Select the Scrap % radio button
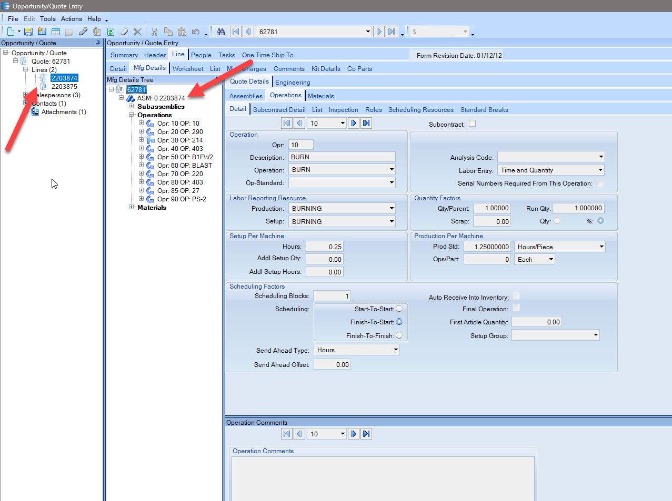Viewport: 672px width, 501px height. [600, 221]
